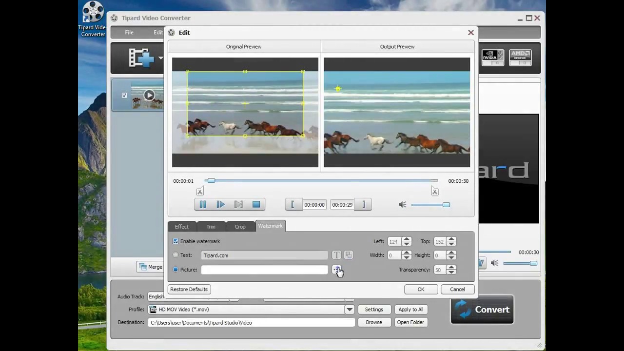Switch to the Trim tab

tap(211, 227)
